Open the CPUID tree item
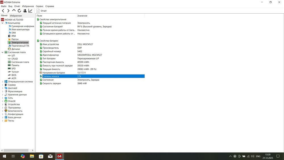The width and height of the screenshot is (284, 160). [14, 59]
